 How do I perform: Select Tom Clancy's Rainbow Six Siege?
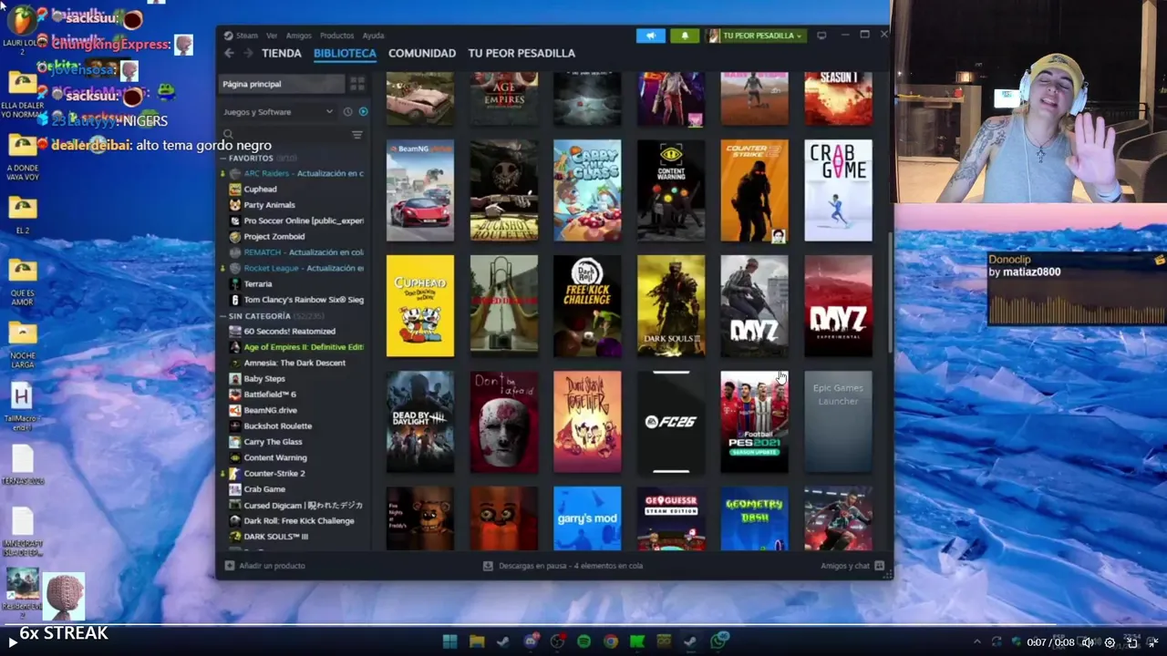(295, 300)
